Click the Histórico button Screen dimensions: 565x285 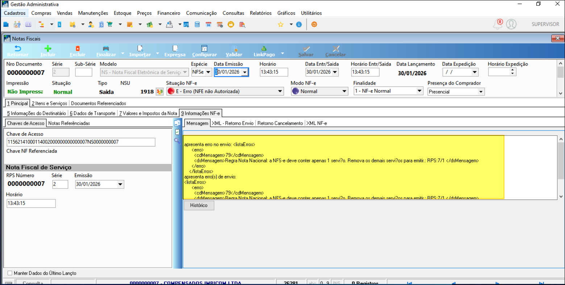pyautogui.click(x=199, y=205)
